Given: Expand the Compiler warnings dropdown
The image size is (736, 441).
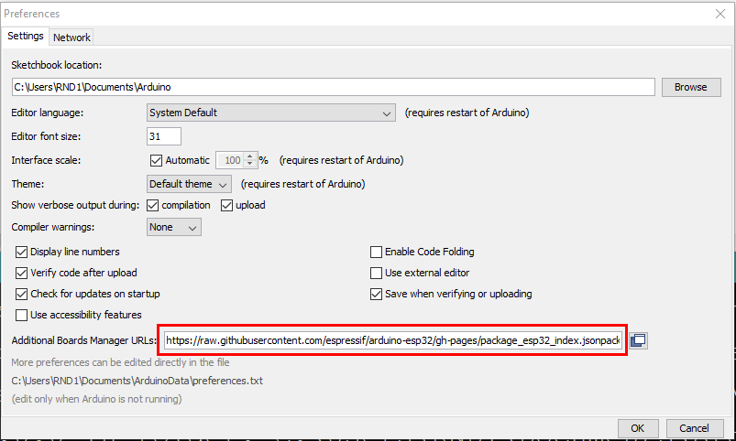Looking at the screenshot, I should pyautogui.click(x=174, y=227).
